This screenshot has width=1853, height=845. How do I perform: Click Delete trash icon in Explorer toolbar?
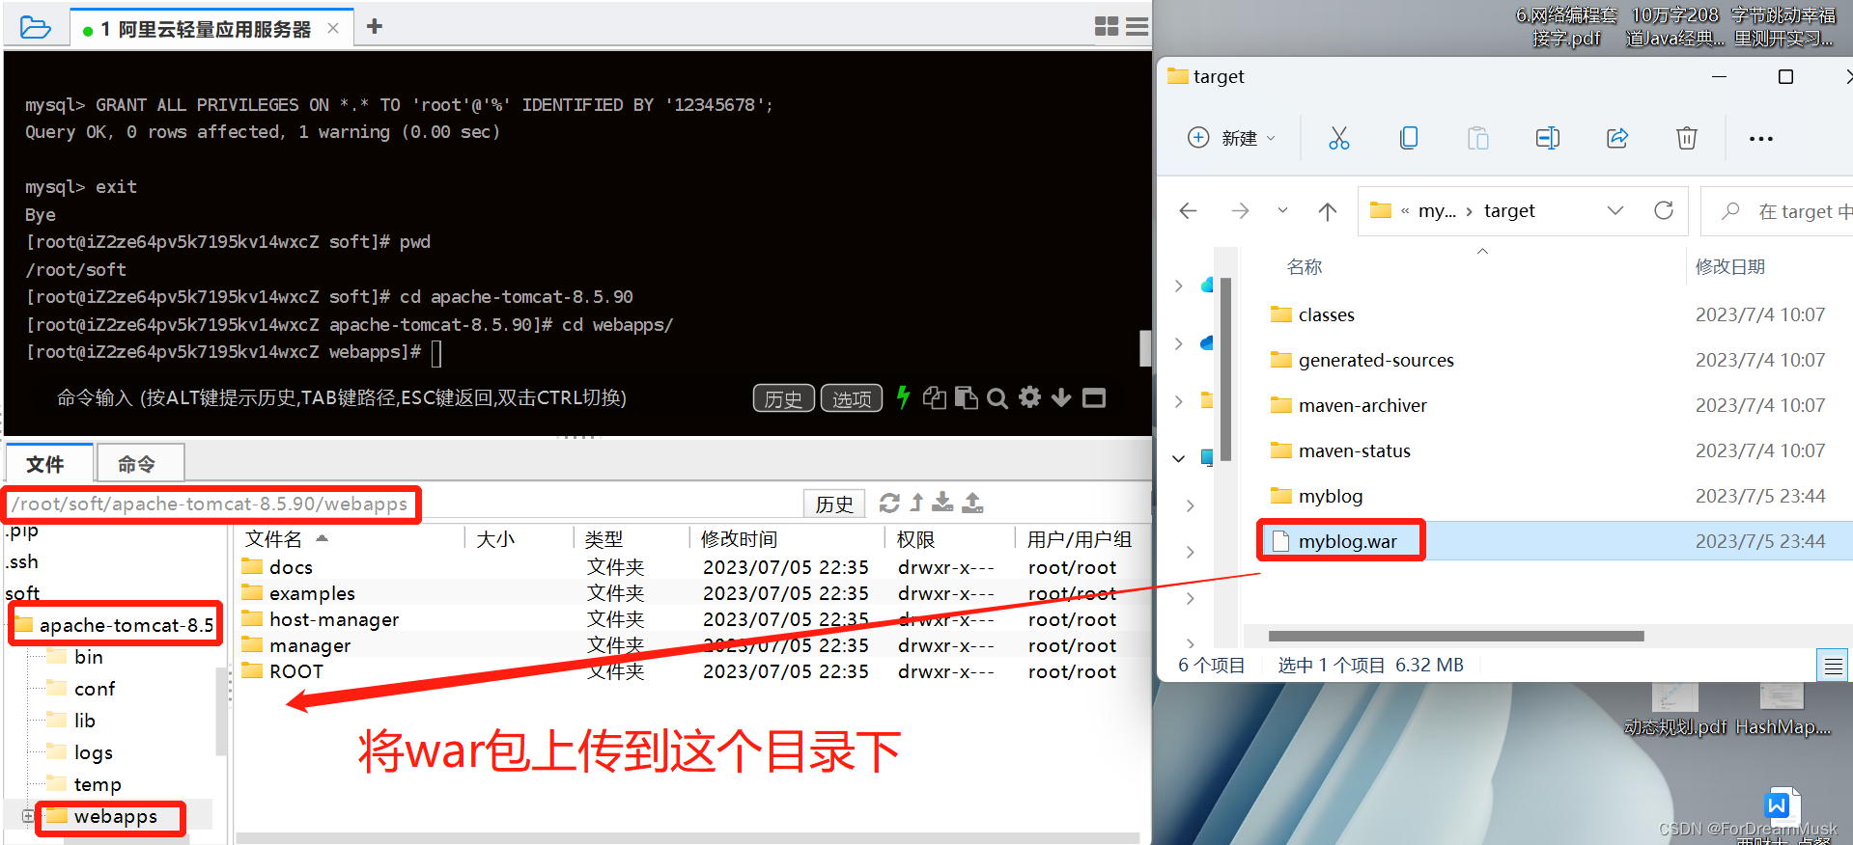1687,138
